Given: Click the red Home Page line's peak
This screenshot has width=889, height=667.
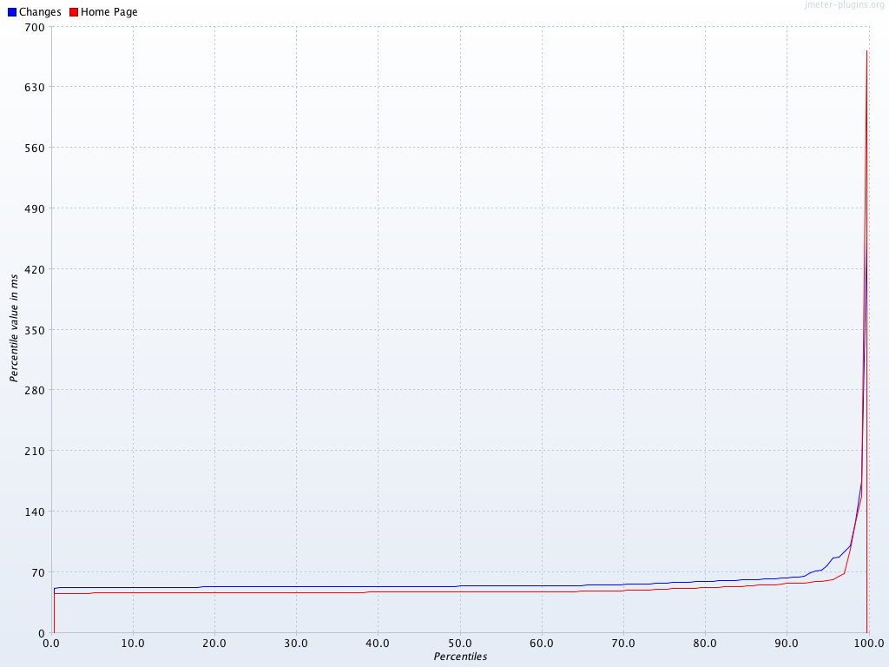Looking at the screenshot, I should (866, 51).
